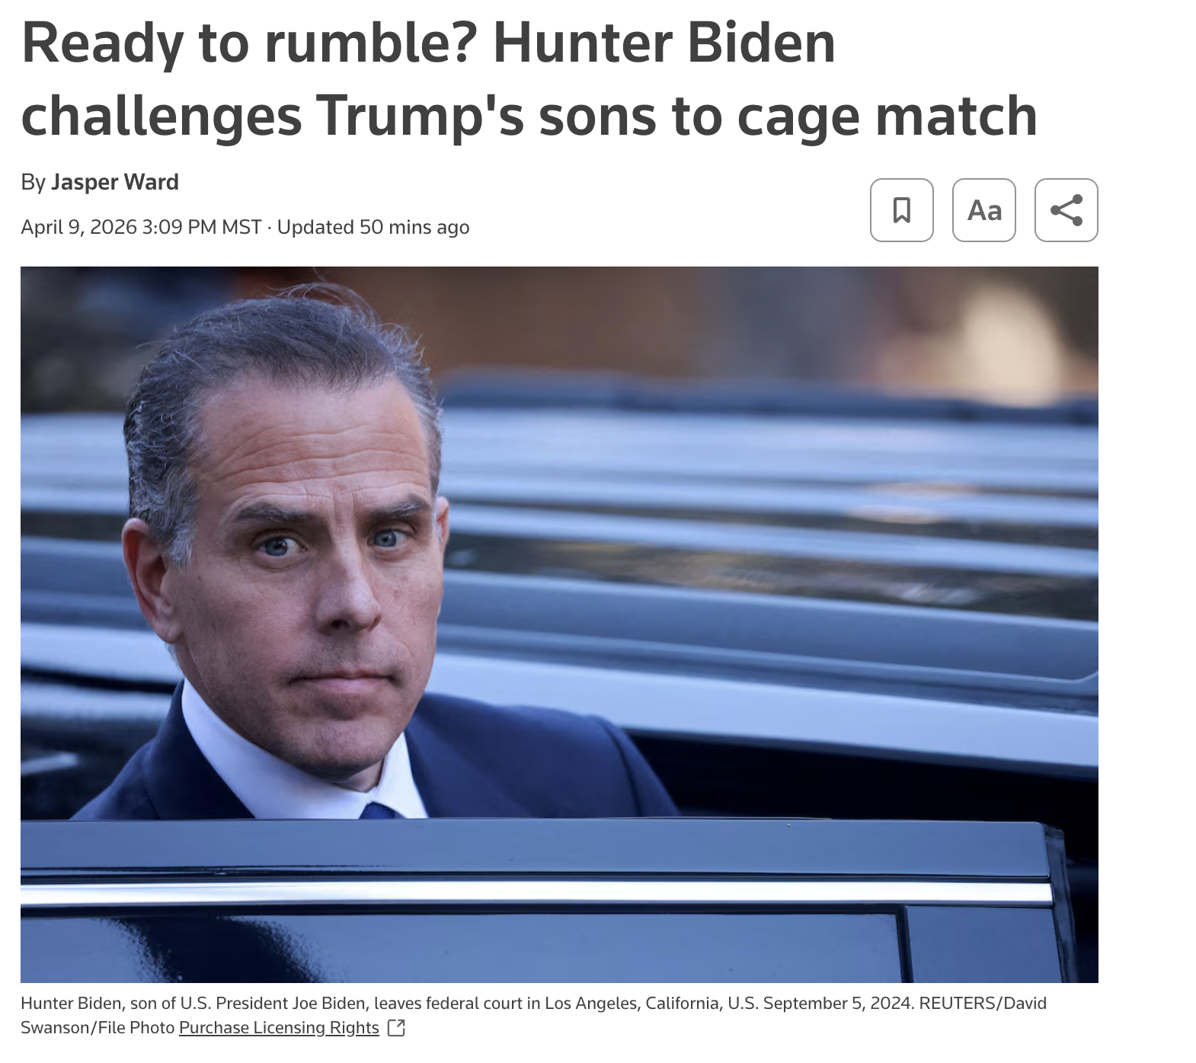
Task: Click "REUTERS/David" in the caption
Action: (983, 1003)
